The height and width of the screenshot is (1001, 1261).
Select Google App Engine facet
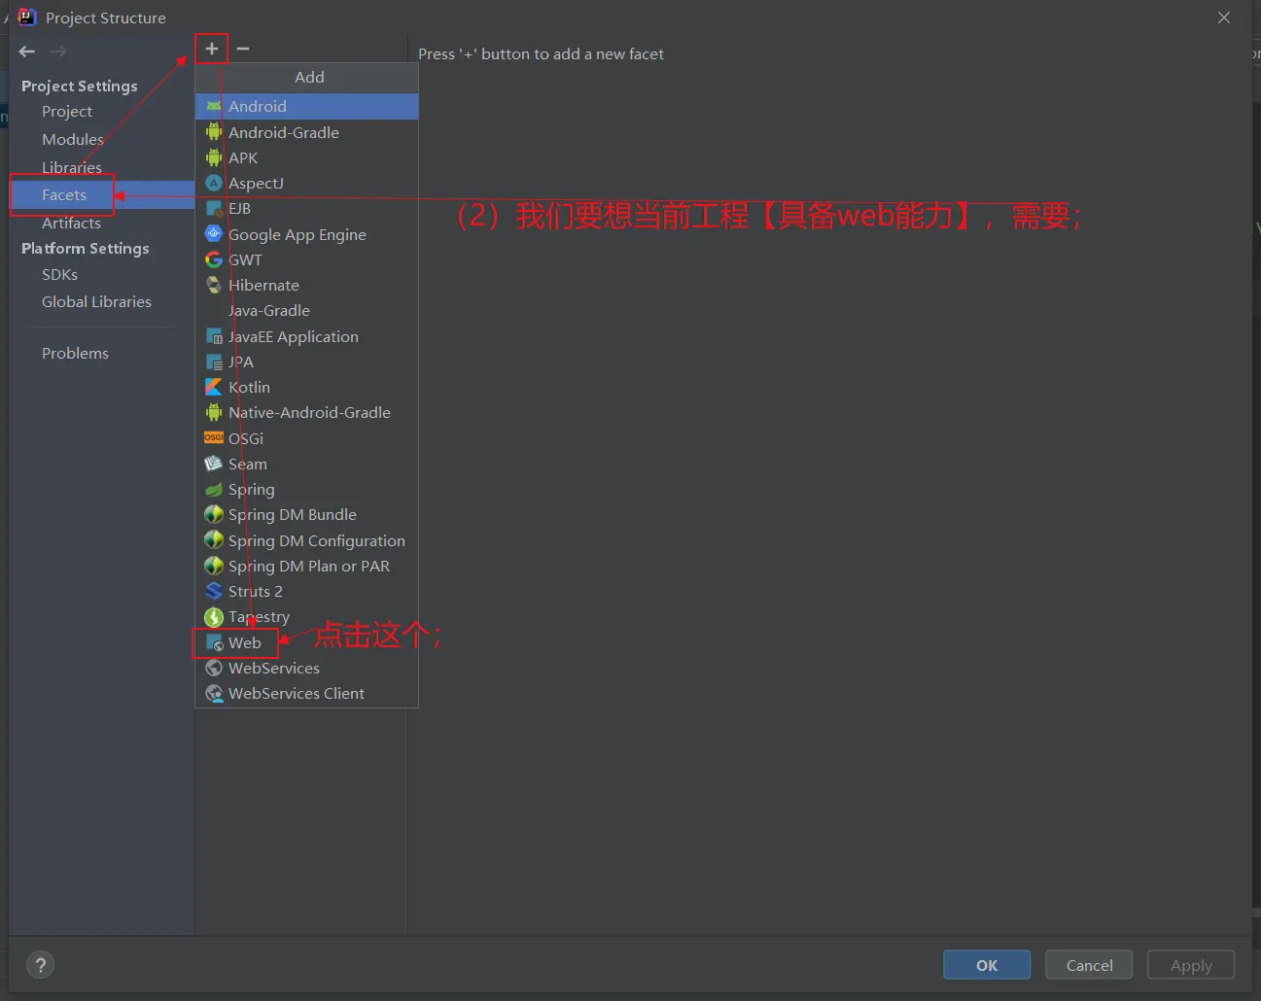[307, 233]
